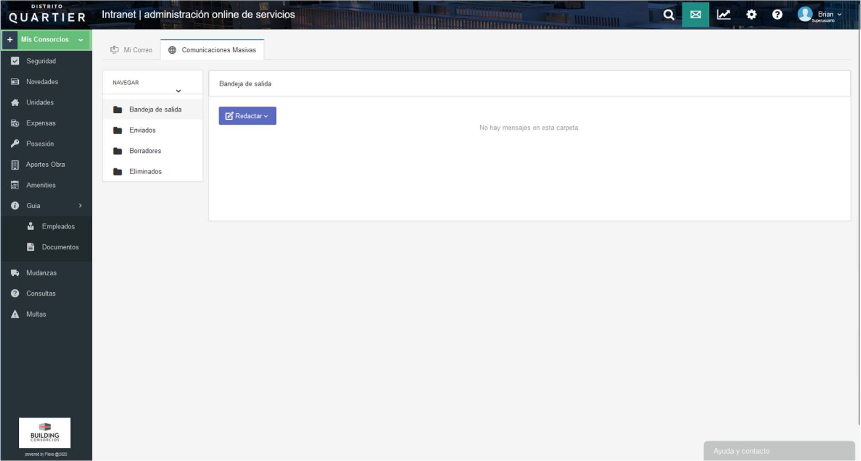Click the Guia info icon
Screen dimensions: 861x461
tap(15, 206)
